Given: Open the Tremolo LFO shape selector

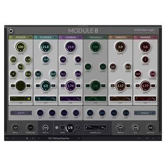Looking at the screenshot, I should click(104, 99).
